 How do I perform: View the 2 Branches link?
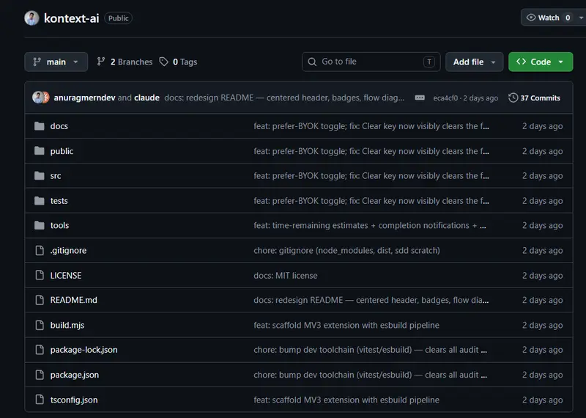coord(125,62)
